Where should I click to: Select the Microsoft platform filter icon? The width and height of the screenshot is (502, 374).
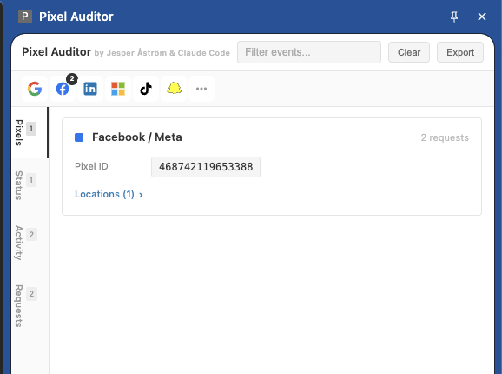tap(118, 89)
